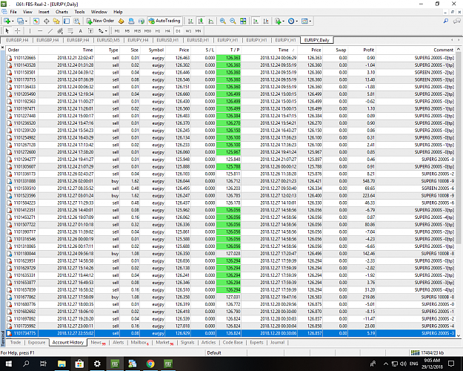Zoom in on the chart
Screen dimensions: 463x371
pyautogui.click(x=223, y=21)
